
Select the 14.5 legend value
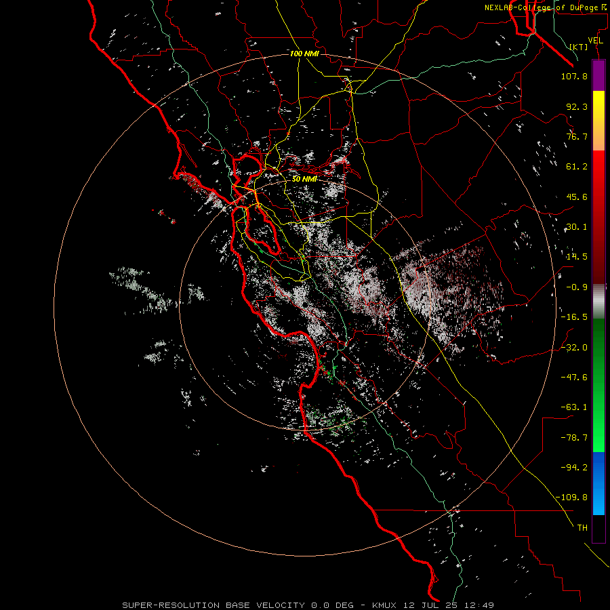pyautogui.click(x=577, y=257)
